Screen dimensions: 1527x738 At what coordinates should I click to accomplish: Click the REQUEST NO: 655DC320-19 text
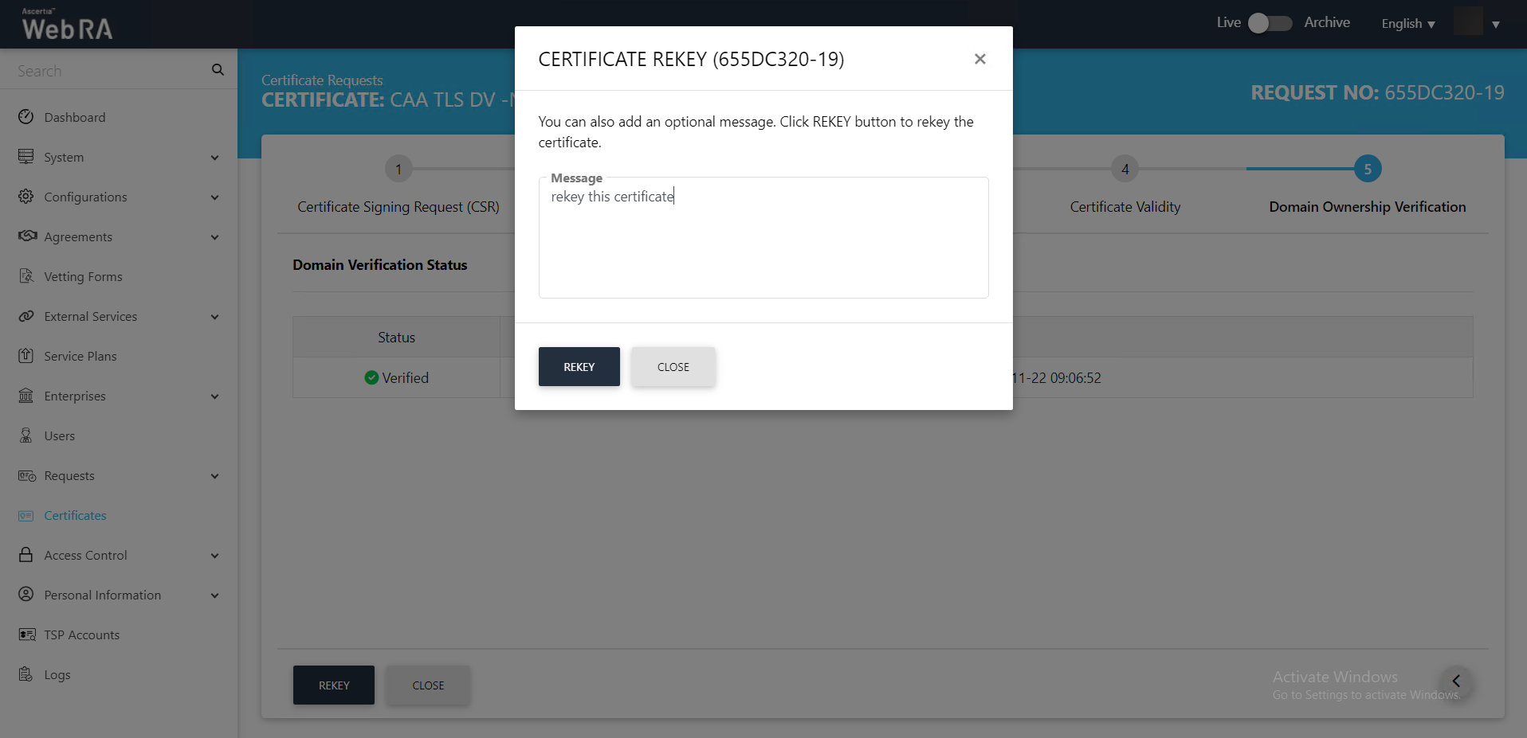tap(1378, 93)
